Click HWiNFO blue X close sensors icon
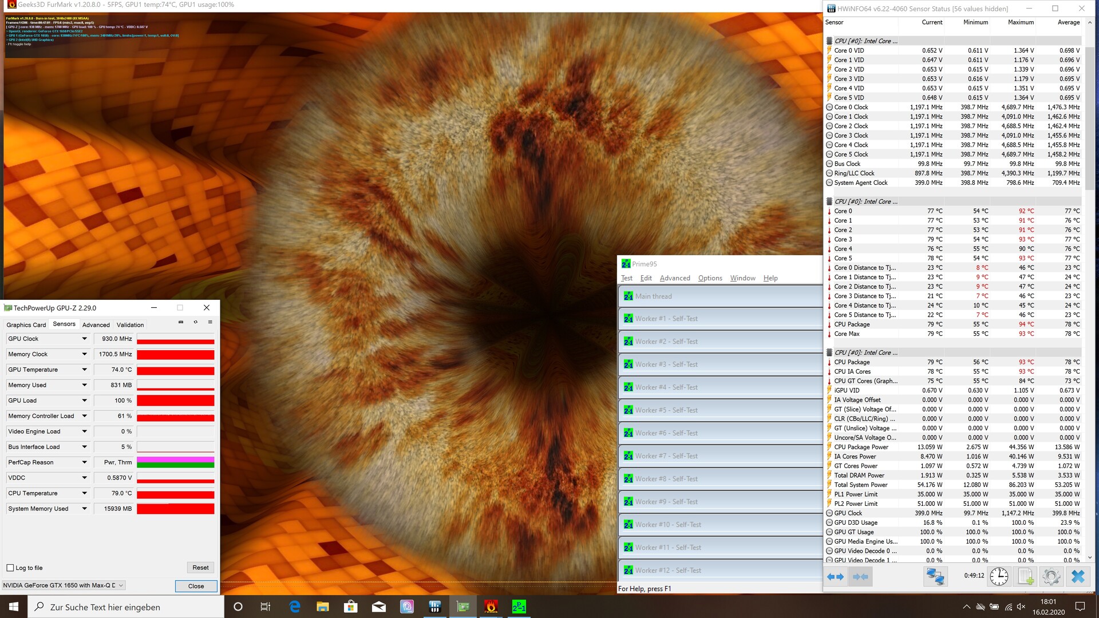1099x618 pixels. (1078, 576)
